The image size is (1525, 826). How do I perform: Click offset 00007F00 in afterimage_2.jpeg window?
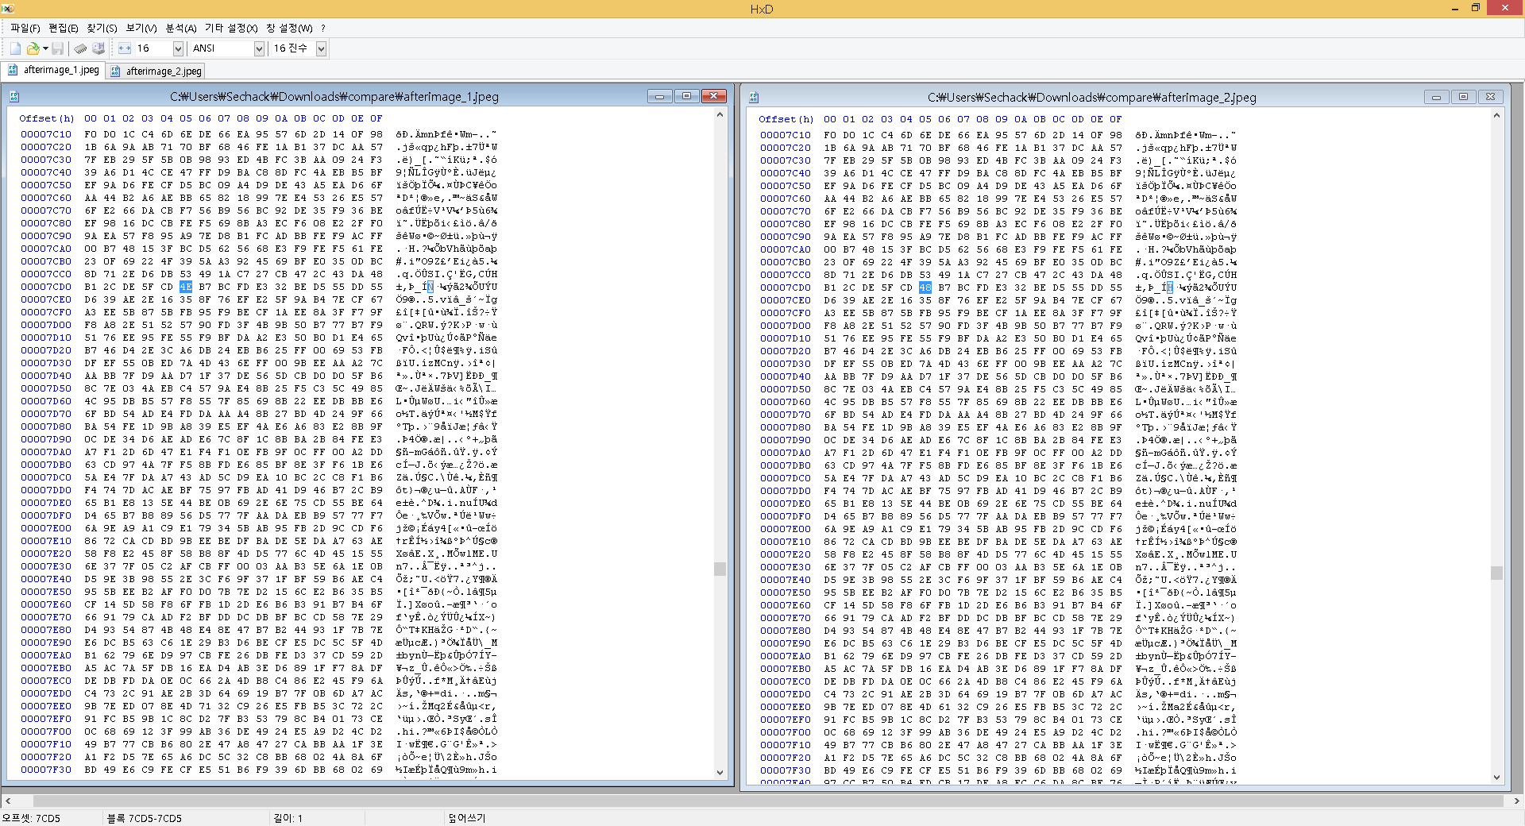click(x=786, y=732)
